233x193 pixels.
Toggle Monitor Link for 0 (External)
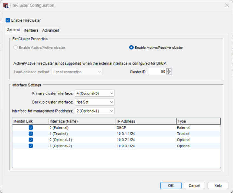[x=31, y=128]
